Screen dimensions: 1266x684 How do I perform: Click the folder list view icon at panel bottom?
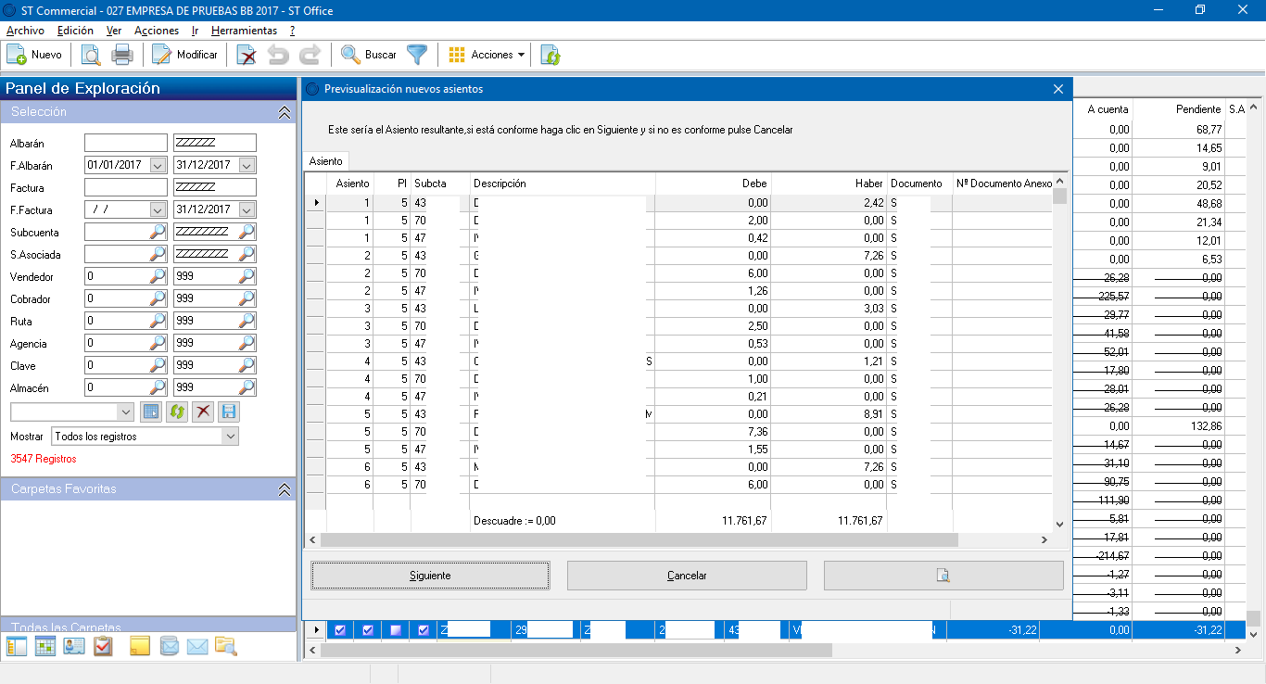pos(17,647)
